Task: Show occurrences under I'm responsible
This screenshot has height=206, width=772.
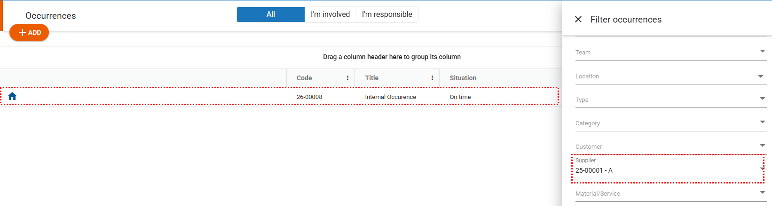Action: (x=387, y=15)
